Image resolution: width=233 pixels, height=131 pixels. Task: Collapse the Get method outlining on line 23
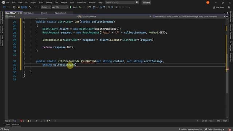click(x=23, y=22)
